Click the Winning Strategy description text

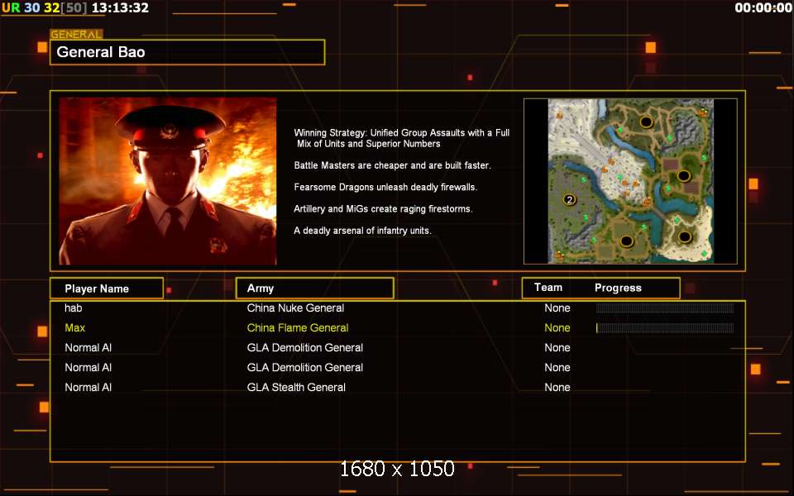[x=402, y=138]
